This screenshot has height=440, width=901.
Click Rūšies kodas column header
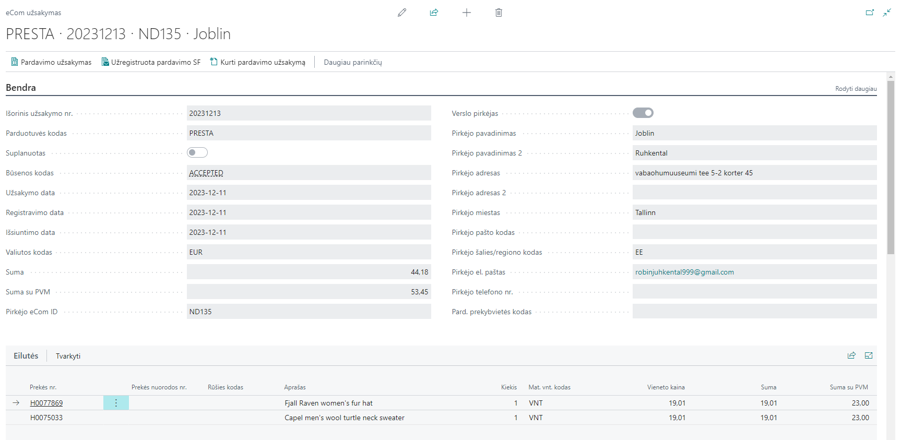226,387
